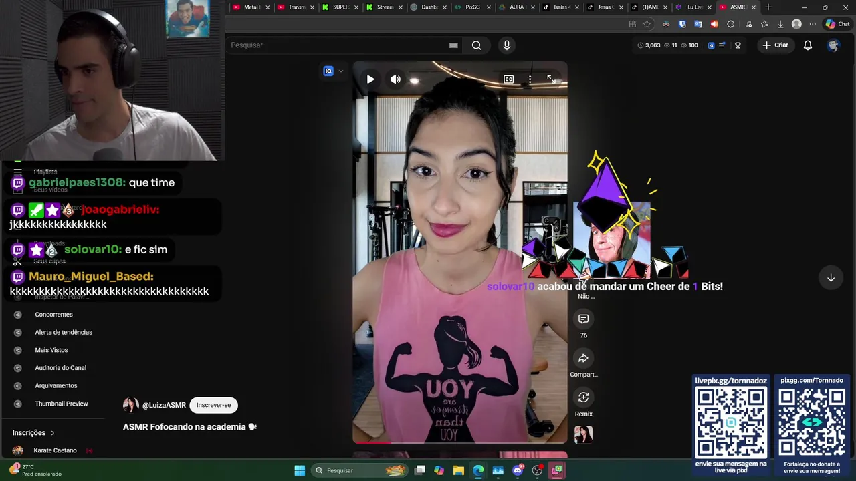Click the Compartilhar share icon
Screen dimensions: 856x481
pyautogui.click(x=583, y=359)
